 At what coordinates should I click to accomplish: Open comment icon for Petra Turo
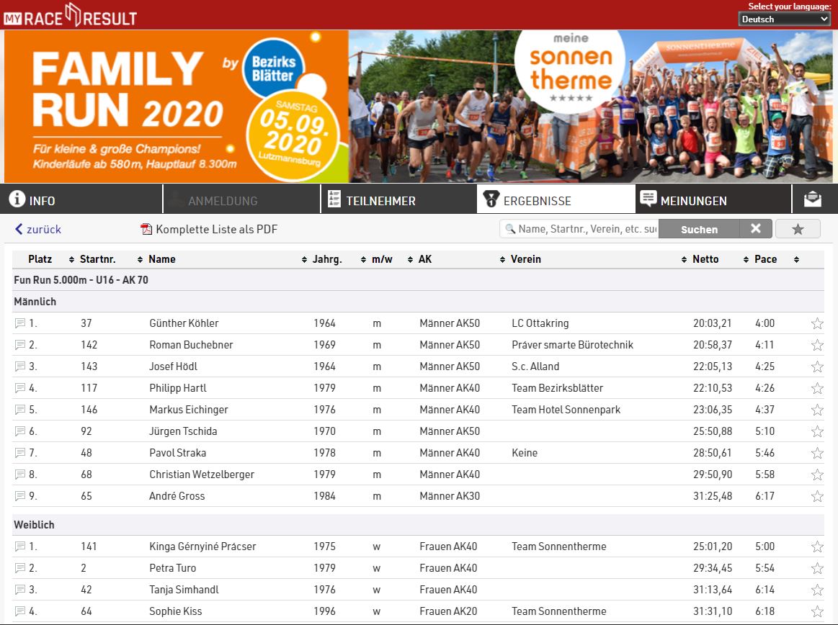pos(19,568)
